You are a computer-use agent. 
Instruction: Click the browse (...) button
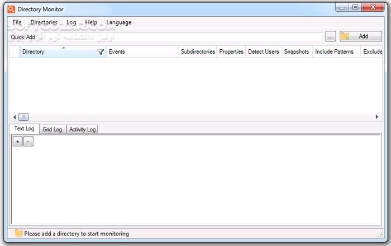pos(331,37)
